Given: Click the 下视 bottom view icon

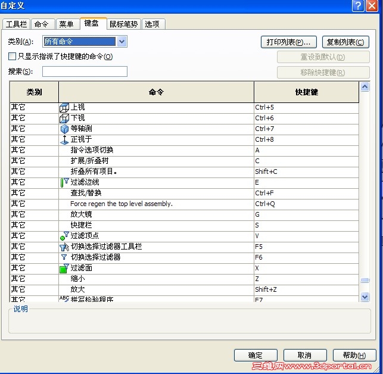Looking at the screenshot, I should click(x=64, y=119).
